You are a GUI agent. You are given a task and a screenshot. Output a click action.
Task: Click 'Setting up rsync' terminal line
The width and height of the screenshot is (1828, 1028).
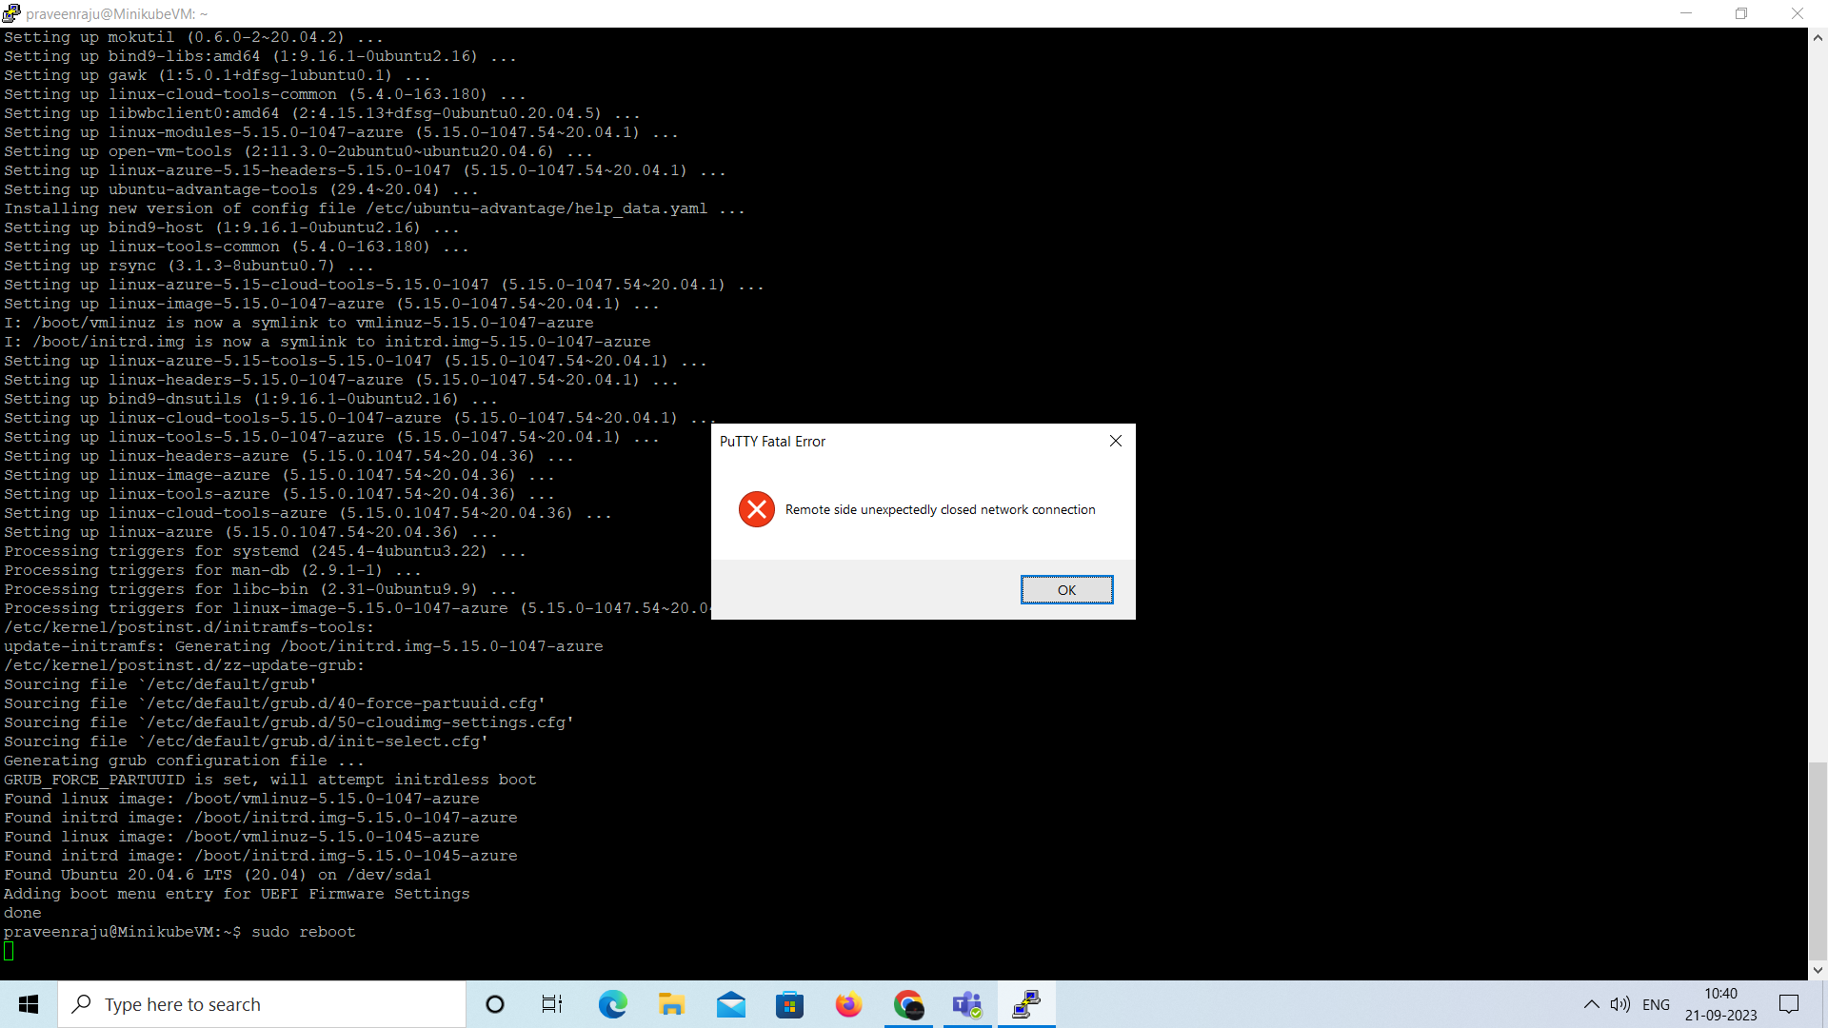tap(189, 266)
